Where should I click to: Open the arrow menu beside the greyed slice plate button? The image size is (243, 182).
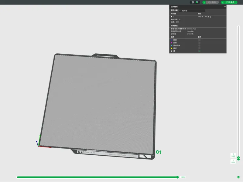(204, 2)
